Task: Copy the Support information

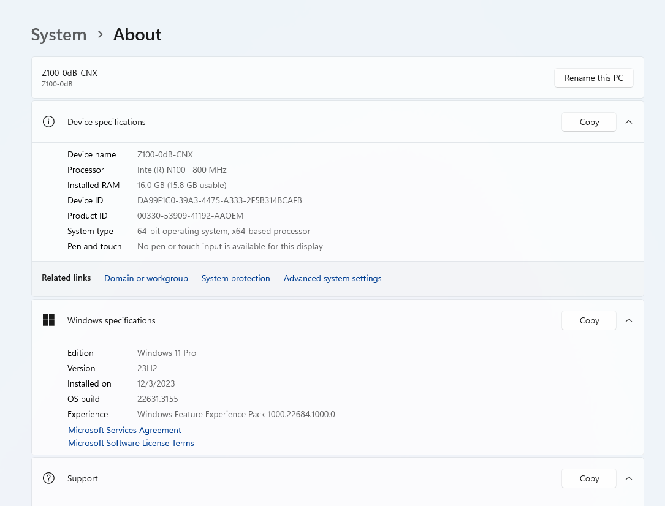Action: pyautogui.click(x=589, y=478)
